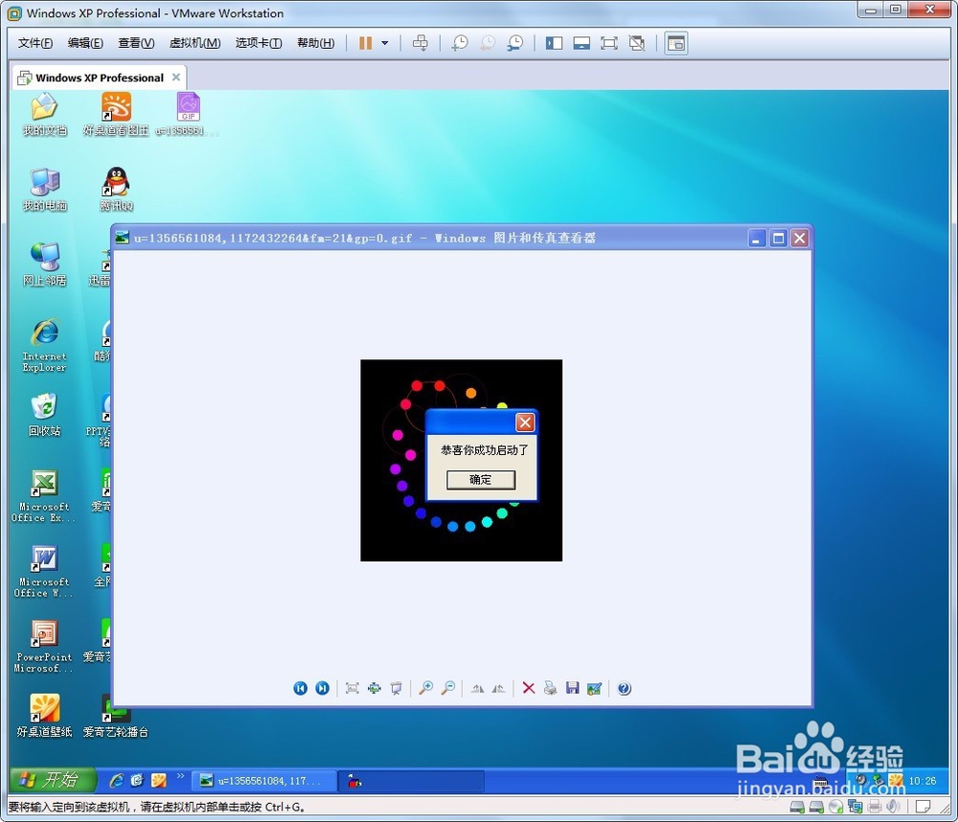Open 网上邻居 desktop icon

[44, 265]
